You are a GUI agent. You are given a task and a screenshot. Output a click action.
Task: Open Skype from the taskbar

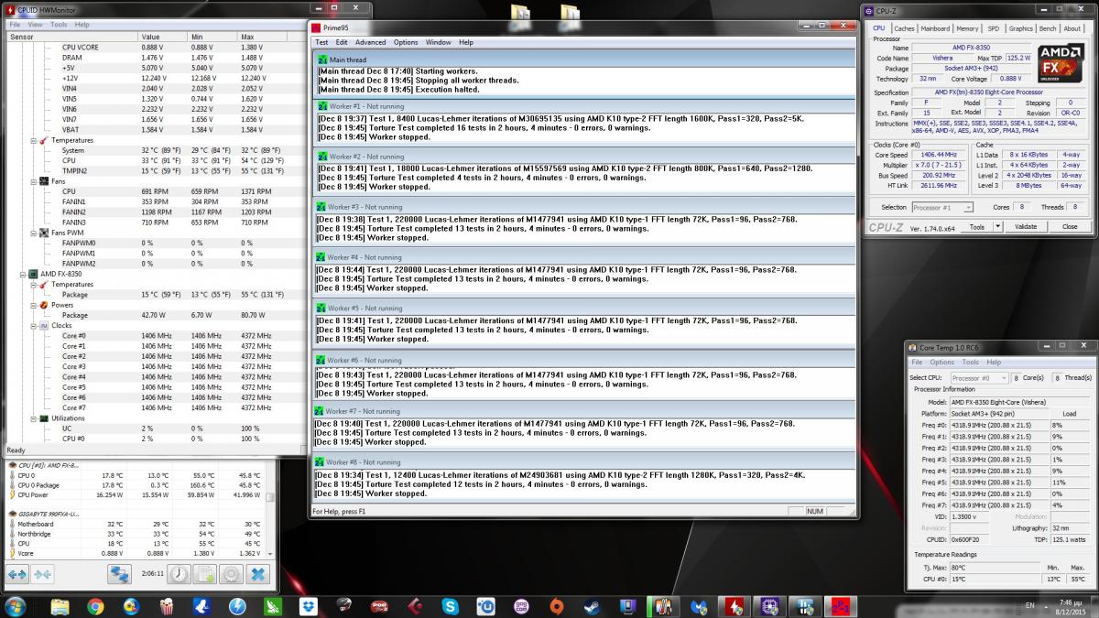click(450, 606)
